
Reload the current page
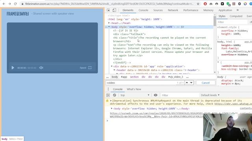(15, 4)
